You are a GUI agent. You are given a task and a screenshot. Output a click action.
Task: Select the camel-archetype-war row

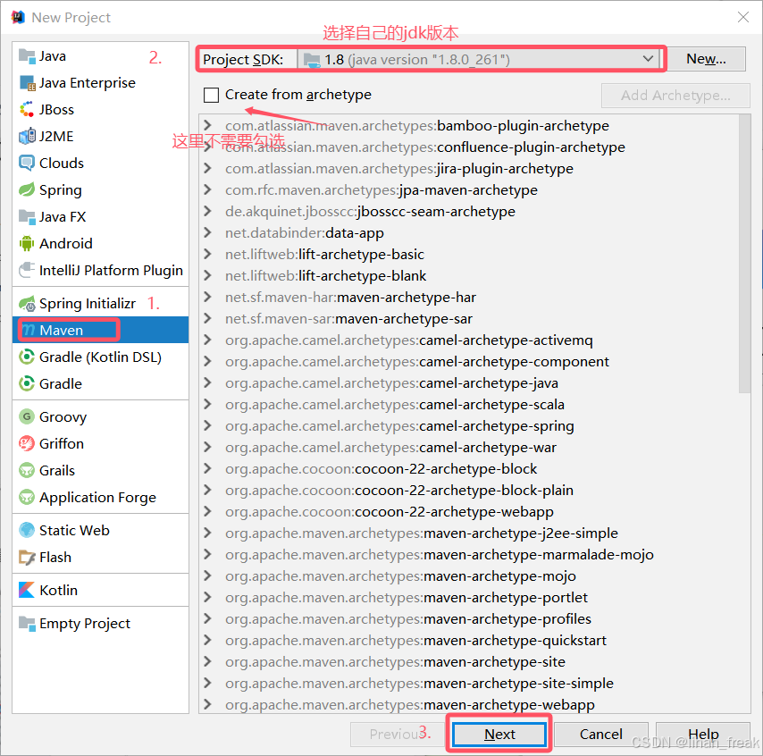[468, 448]
